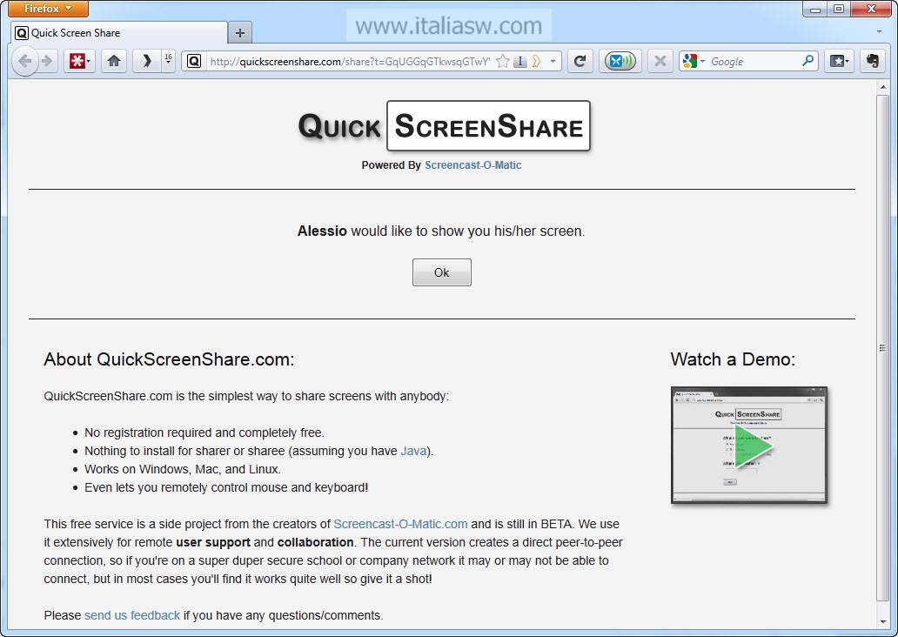Click the yellow double-chevron icon in address bar
The width and height of the screenshot is (898, 637).
click(537, 61)
